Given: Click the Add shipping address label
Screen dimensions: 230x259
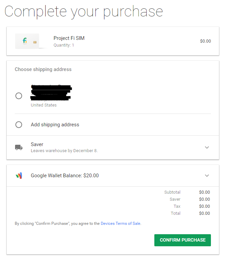Looking at the screenshot, I should [55, 125].
